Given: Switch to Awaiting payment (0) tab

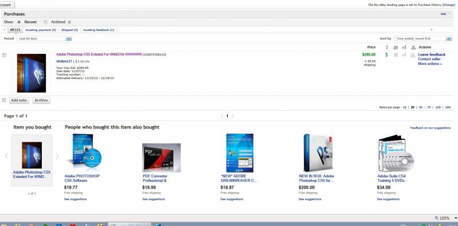Looking at the screenshot, I should coord(41,30).
